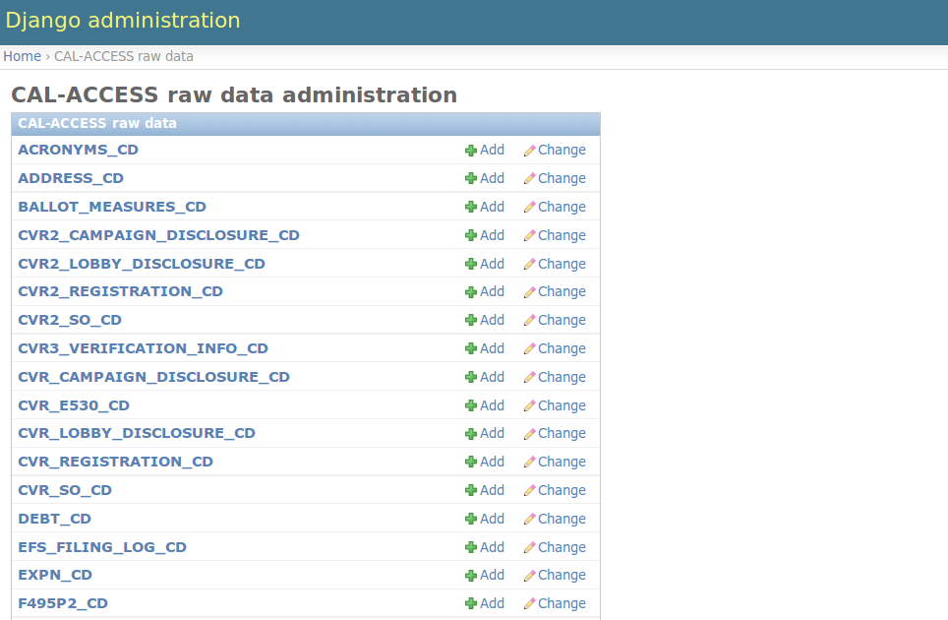Click the pencil icon for CVR2_SO_CD
The width and height of the screenshot is (948, 620).
(530, 321)
